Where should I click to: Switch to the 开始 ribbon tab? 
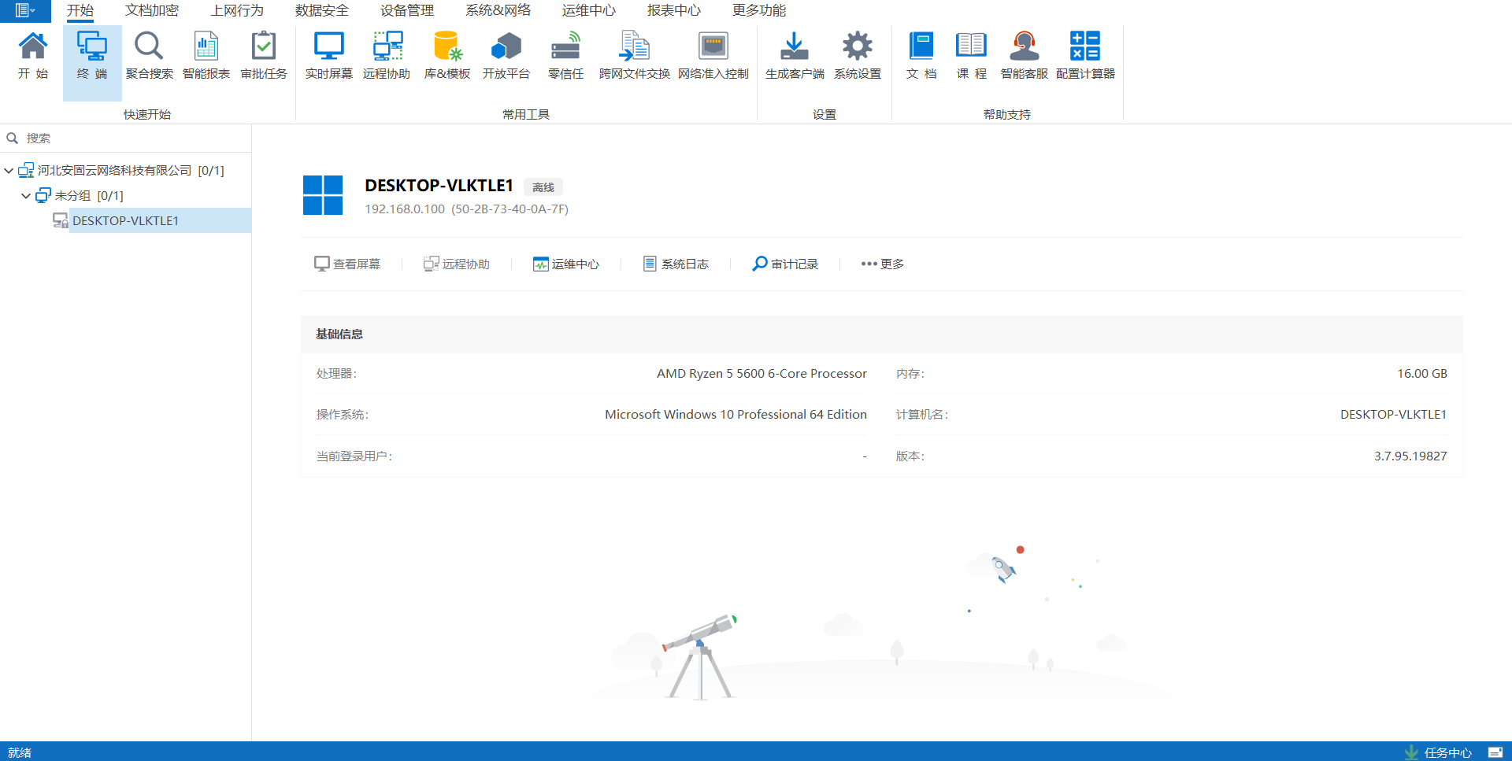click(80, 10)
